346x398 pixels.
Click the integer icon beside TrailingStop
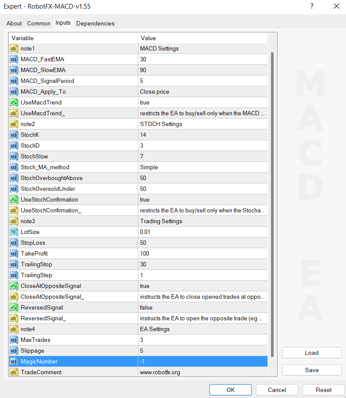coord(14,264)
